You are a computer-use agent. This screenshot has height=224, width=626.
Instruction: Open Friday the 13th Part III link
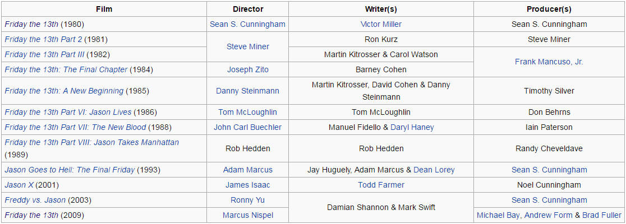pyautogui.click(x=44, y=55)
